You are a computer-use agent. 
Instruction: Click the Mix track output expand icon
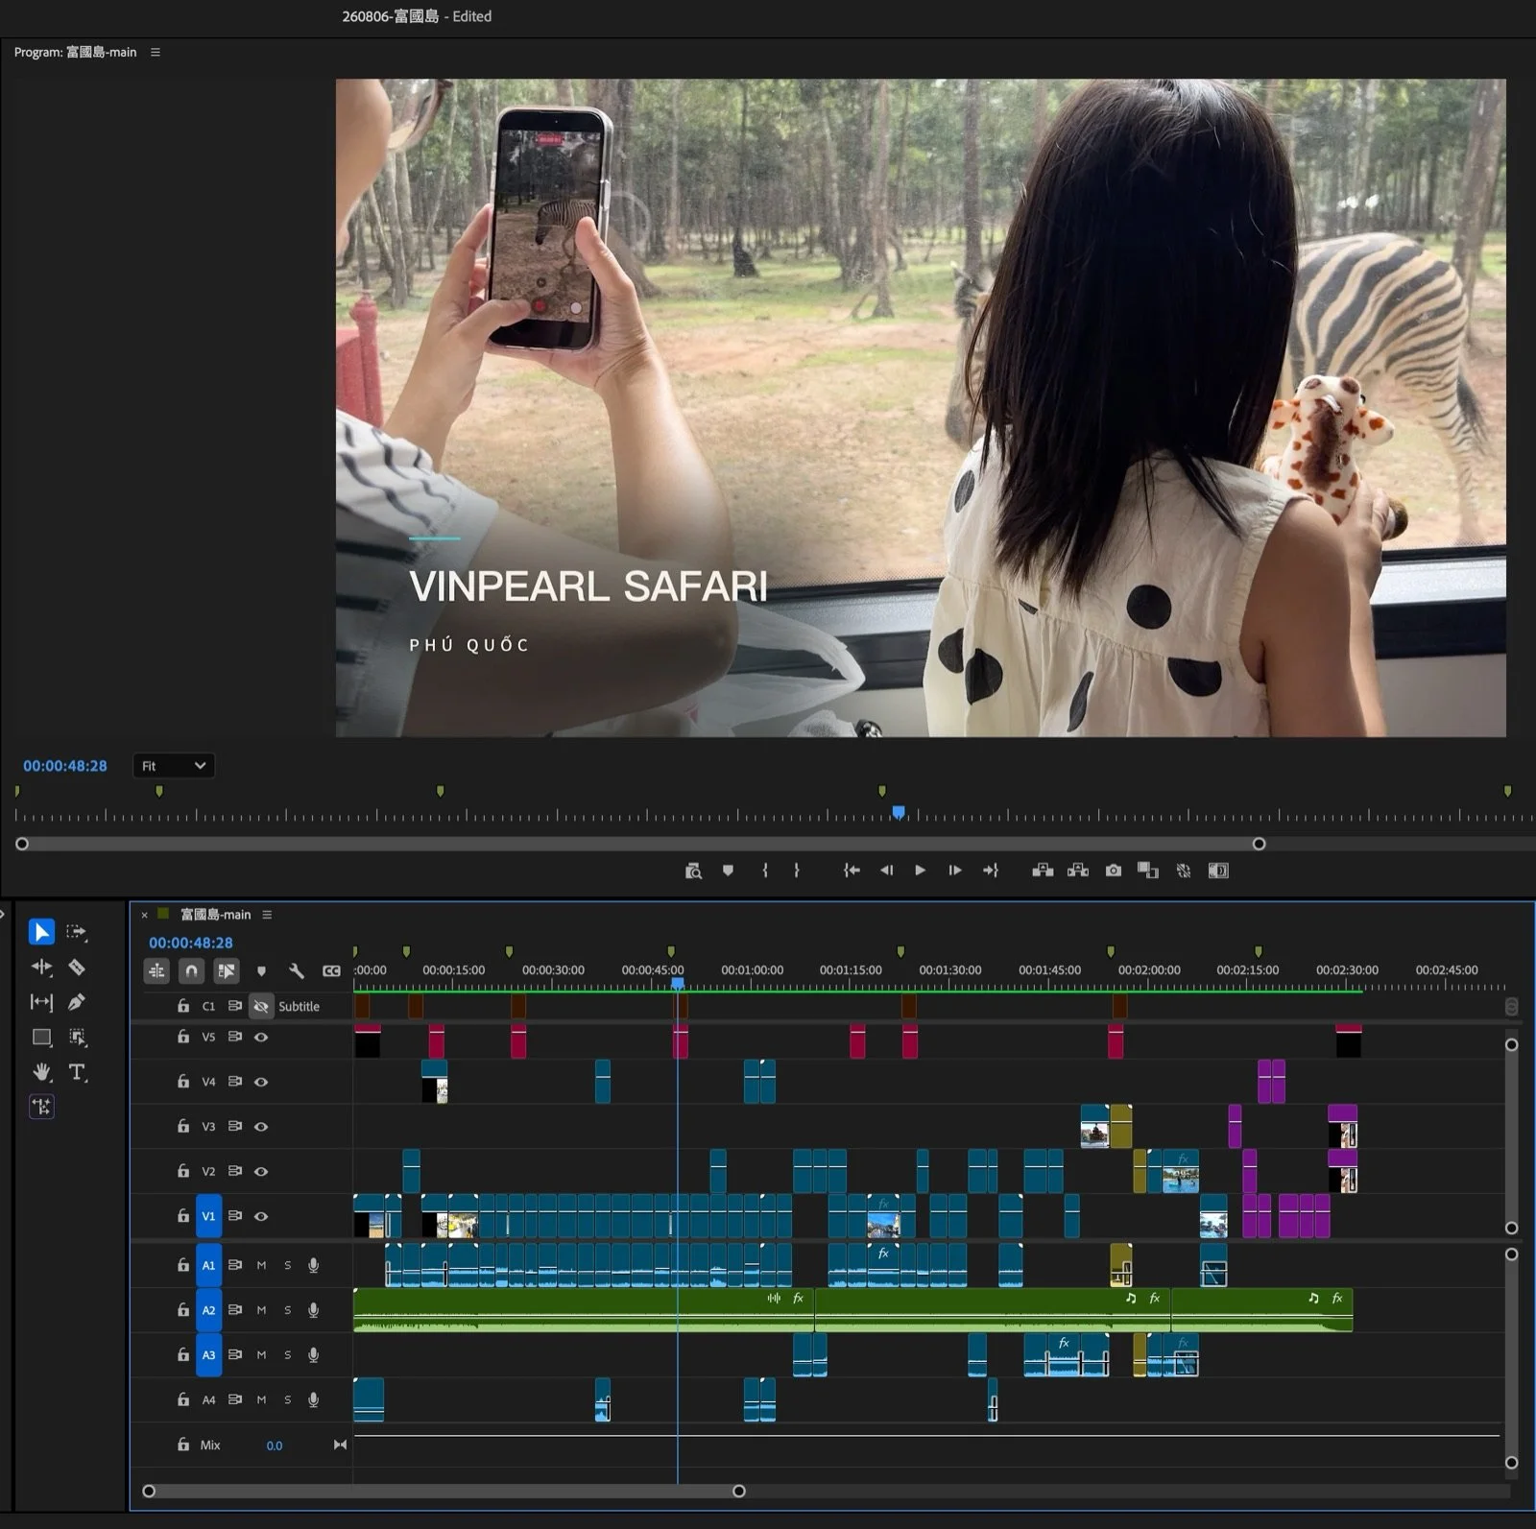point(340,1445)
